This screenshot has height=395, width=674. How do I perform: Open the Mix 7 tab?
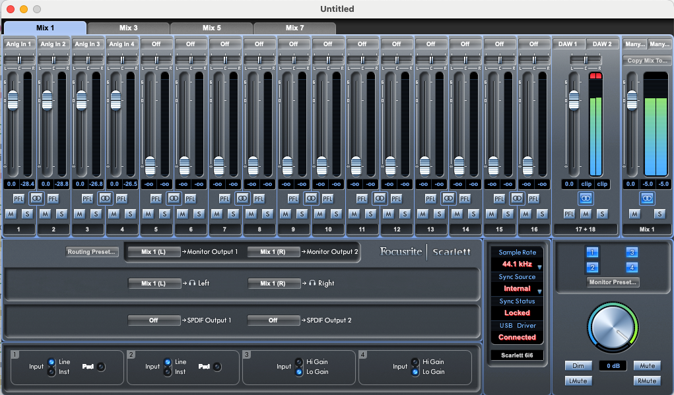point(294,28)
